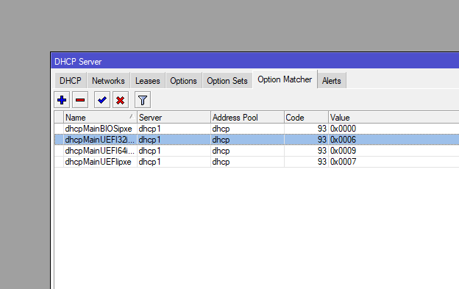
Task: Switch to the Options tab
Action: (183, 80)
